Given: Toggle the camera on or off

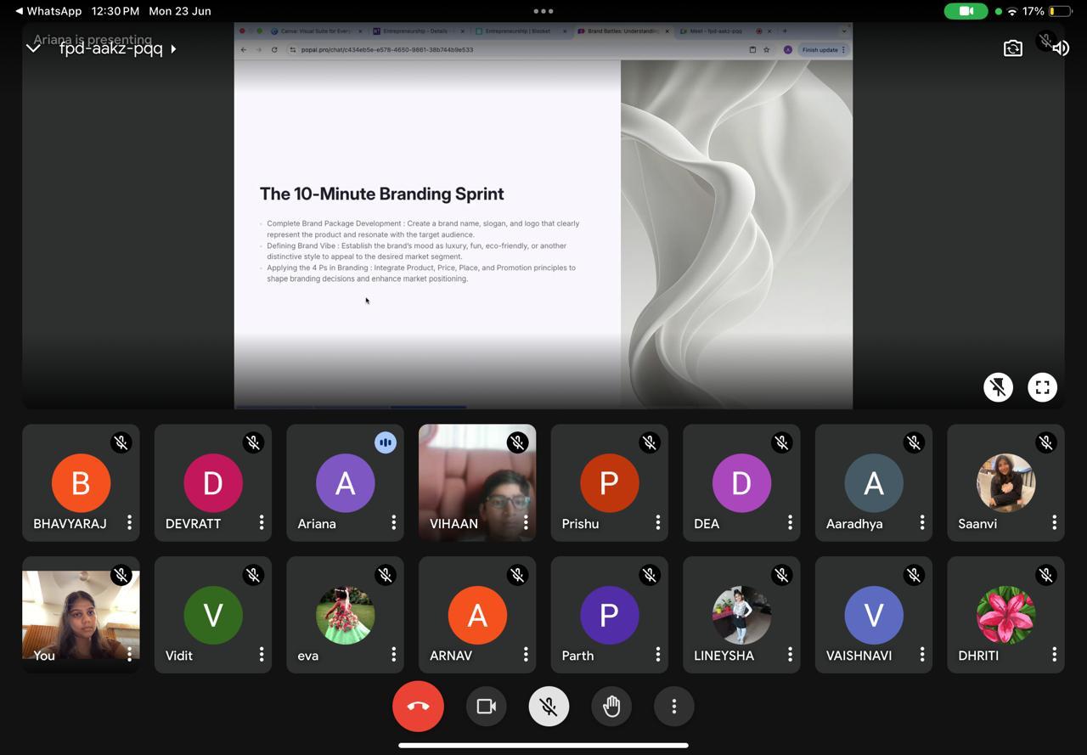Looking at the screenshot, I should click(x=486, y=706).
